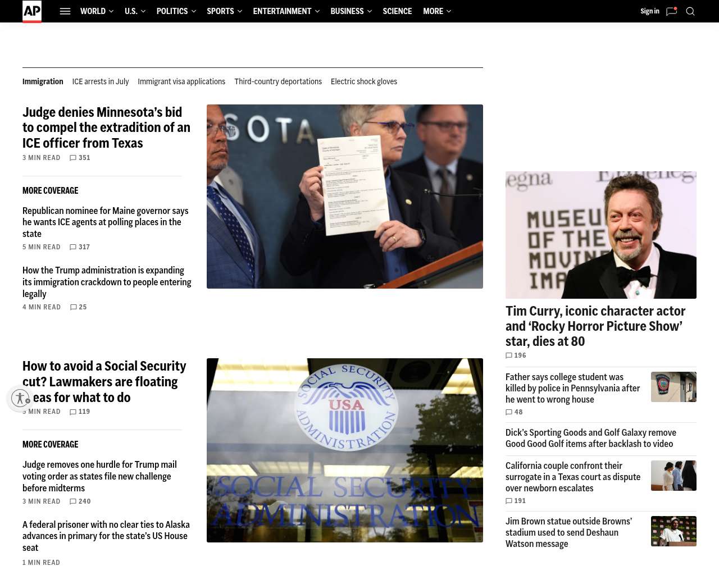
Task: Select the Immigration topic tab
Action: 43,81
